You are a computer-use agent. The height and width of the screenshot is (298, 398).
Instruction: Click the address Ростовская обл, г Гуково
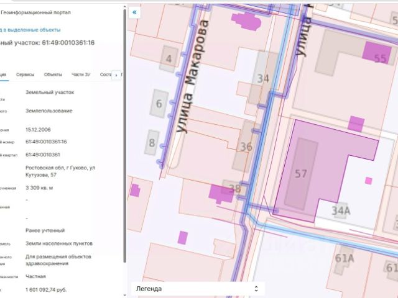(60, 171)
